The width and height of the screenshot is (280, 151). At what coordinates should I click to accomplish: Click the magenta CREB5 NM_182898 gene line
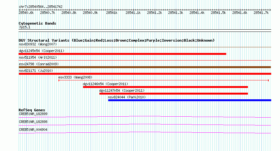click(x=145, y=125)
